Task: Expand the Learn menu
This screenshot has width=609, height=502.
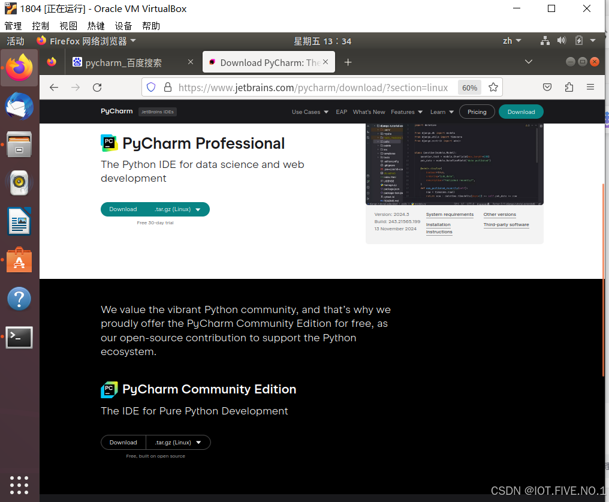Action: pyautogui.click(x=442, y=112)
